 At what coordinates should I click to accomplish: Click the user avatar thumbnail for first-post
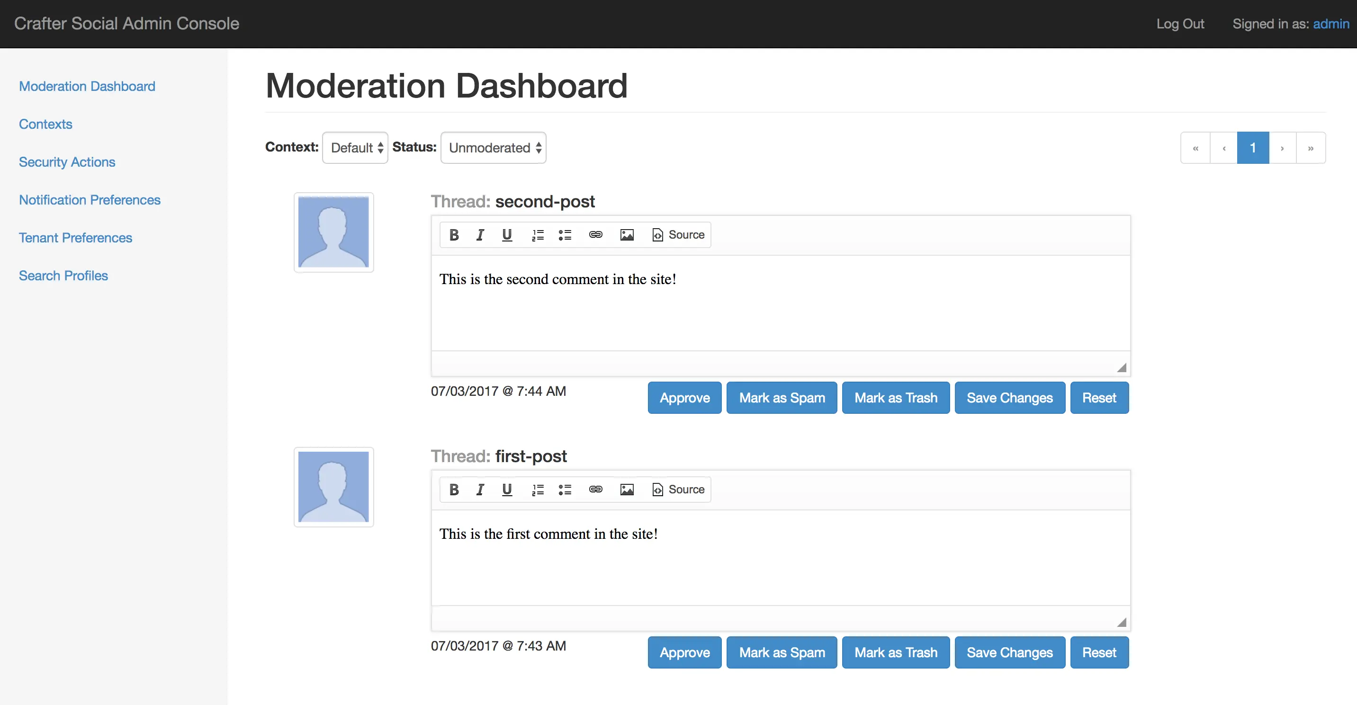(x=334, y=484)
